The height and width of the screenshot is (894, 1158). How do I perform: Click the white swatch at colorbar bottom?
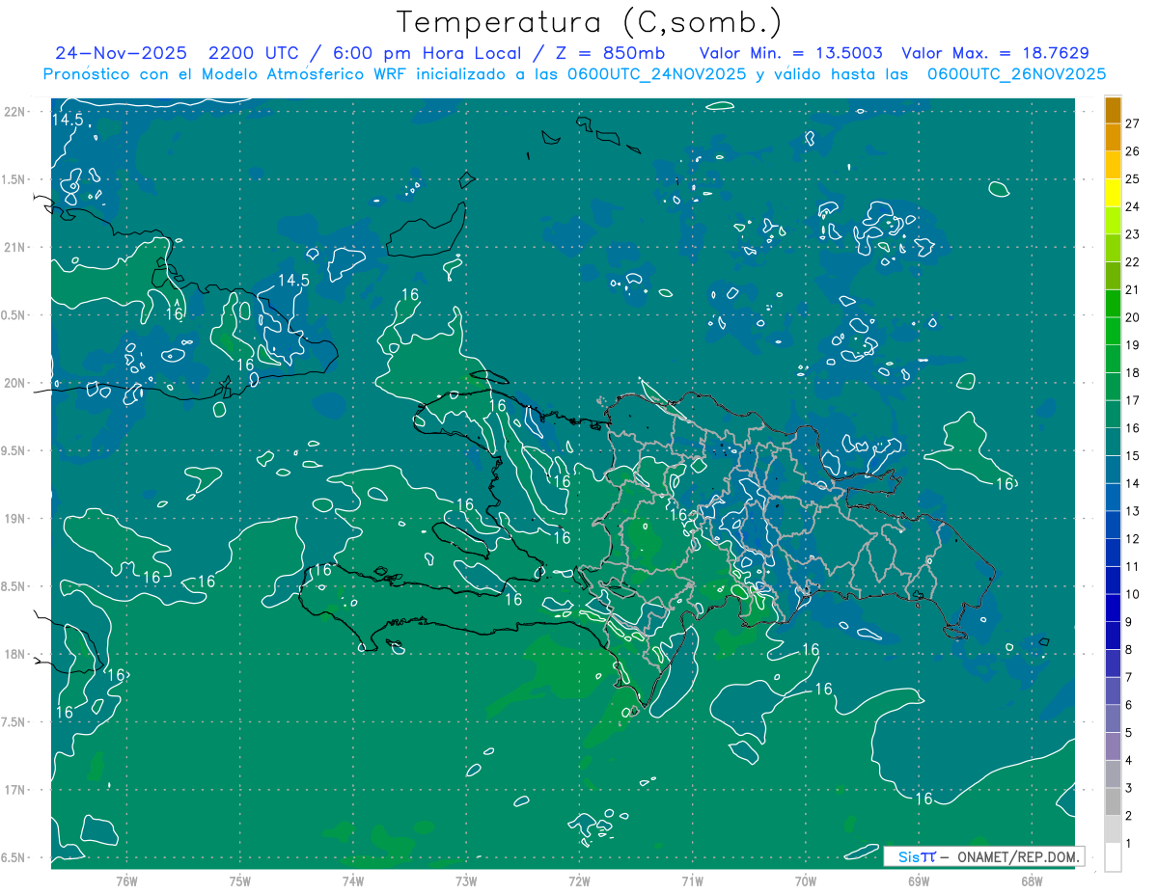[1113, 857]
